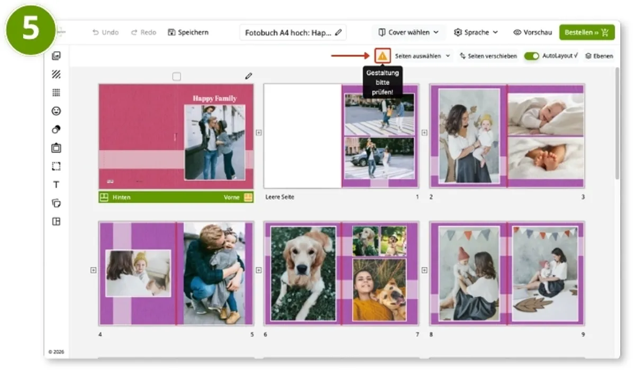The height and width of the screenshot is (370, 635).
Task: Click the plus icon between cover and blank page
Action: (259, 133)
